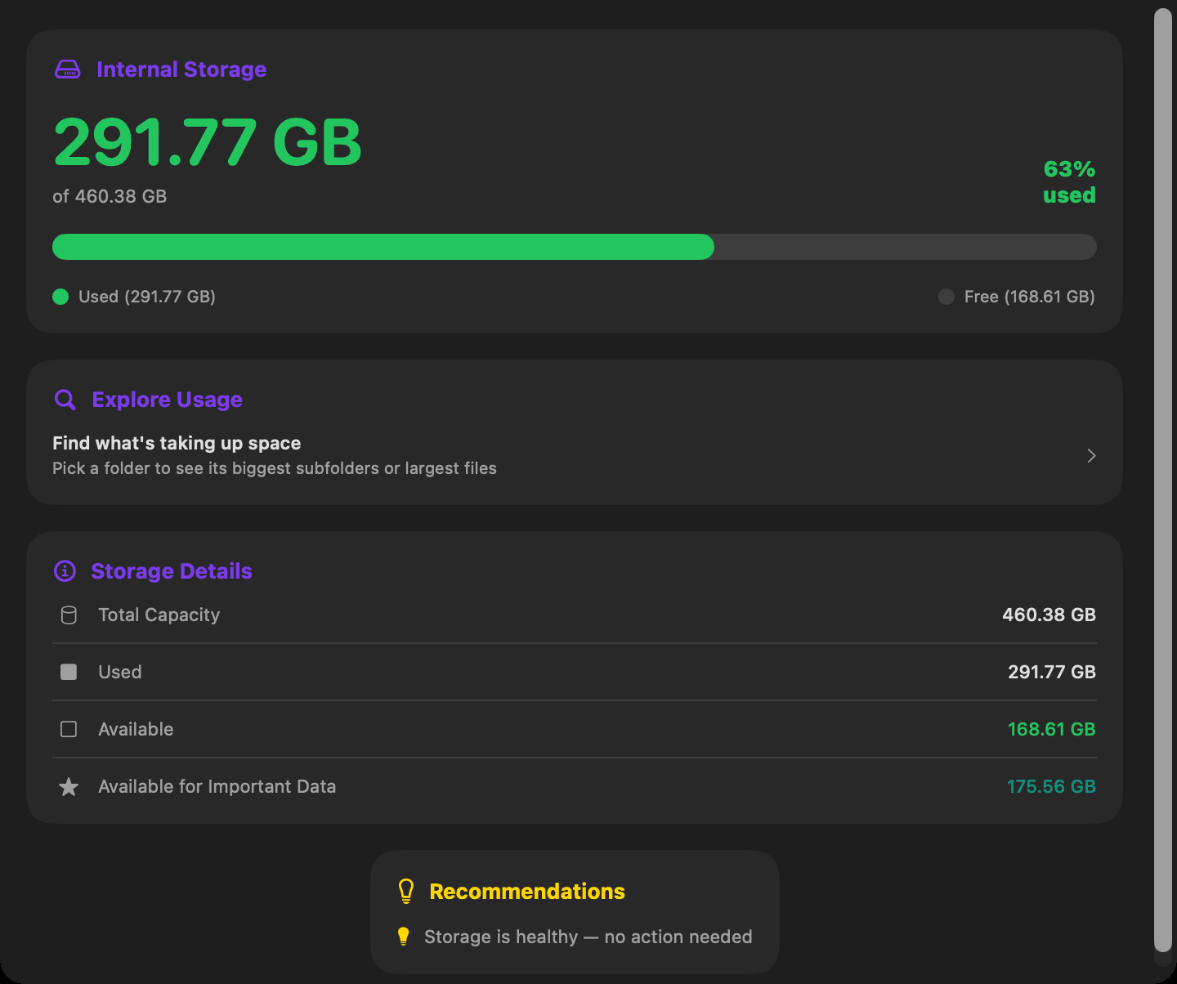
Task: Open Find what's taking up space
Action: (575, 455)
